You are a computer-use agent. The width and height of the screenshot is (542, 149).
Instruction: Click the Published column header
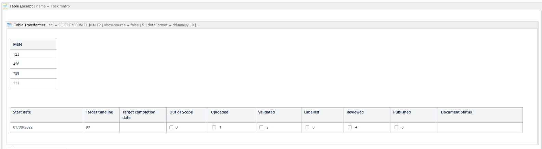tap(414, 115)
